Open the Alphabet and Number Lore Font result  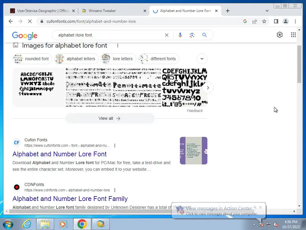point(59,154)
